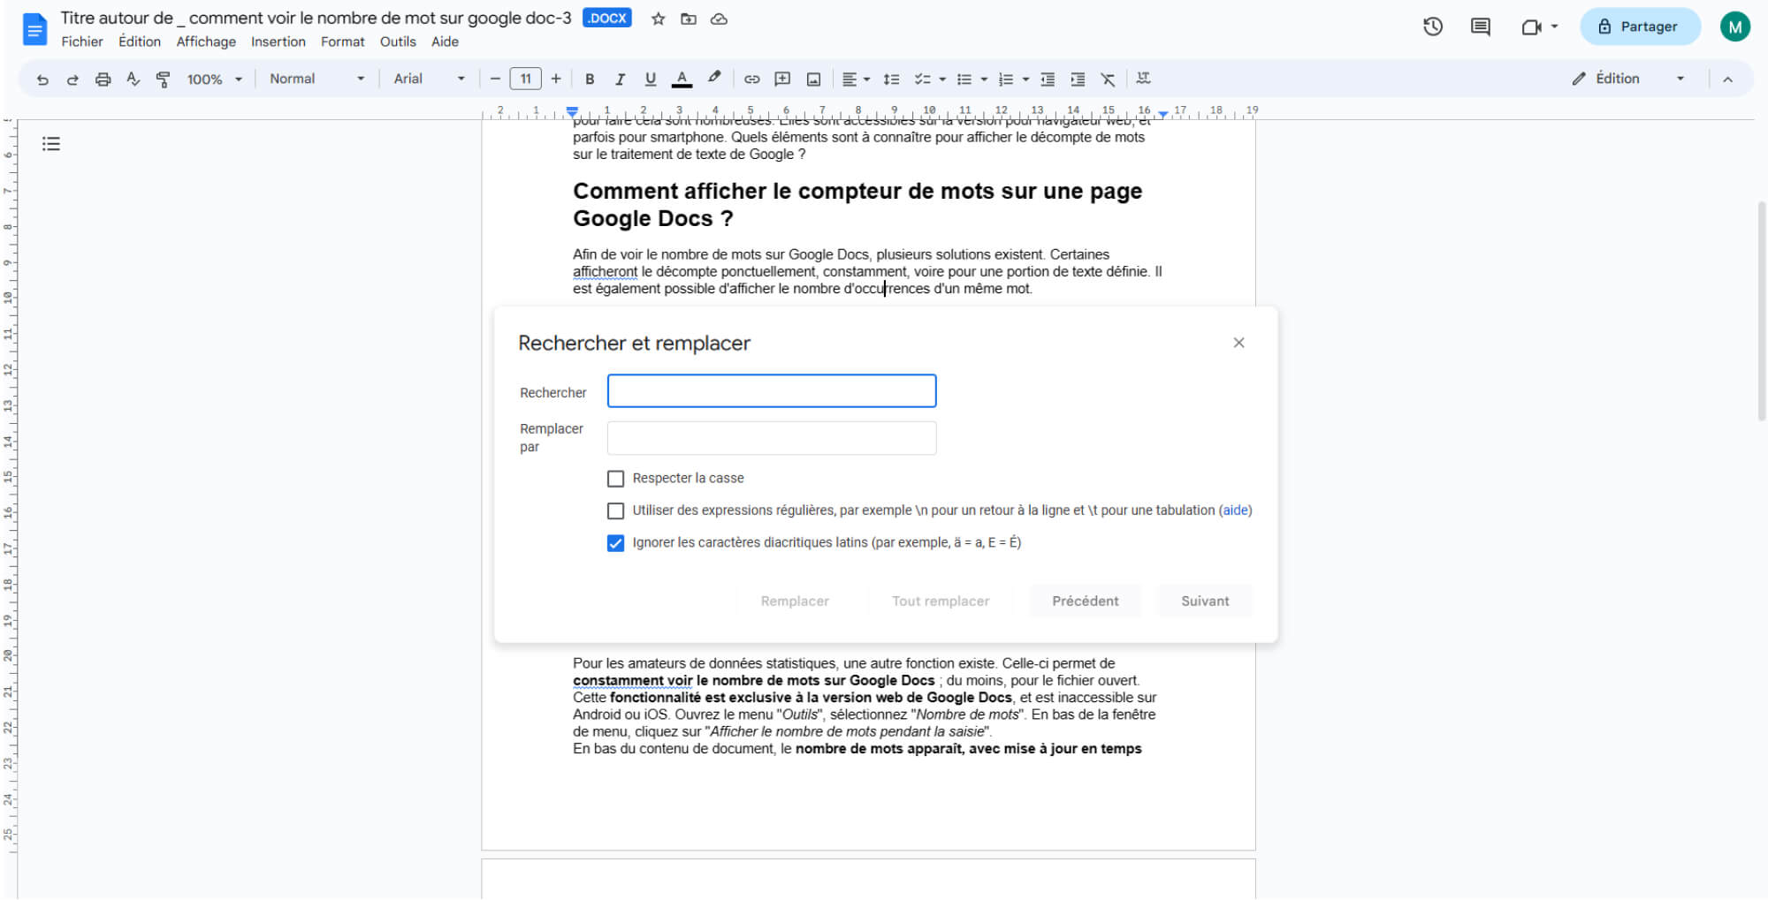
Task: Open the aide link for regular expressions
Action: coord(1236,511)
